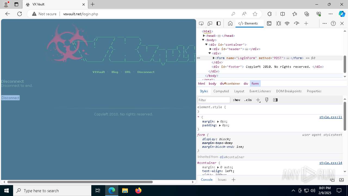
Task: Switch to the Computed tab
Action: pyautogui.click(x=221, y=91)
